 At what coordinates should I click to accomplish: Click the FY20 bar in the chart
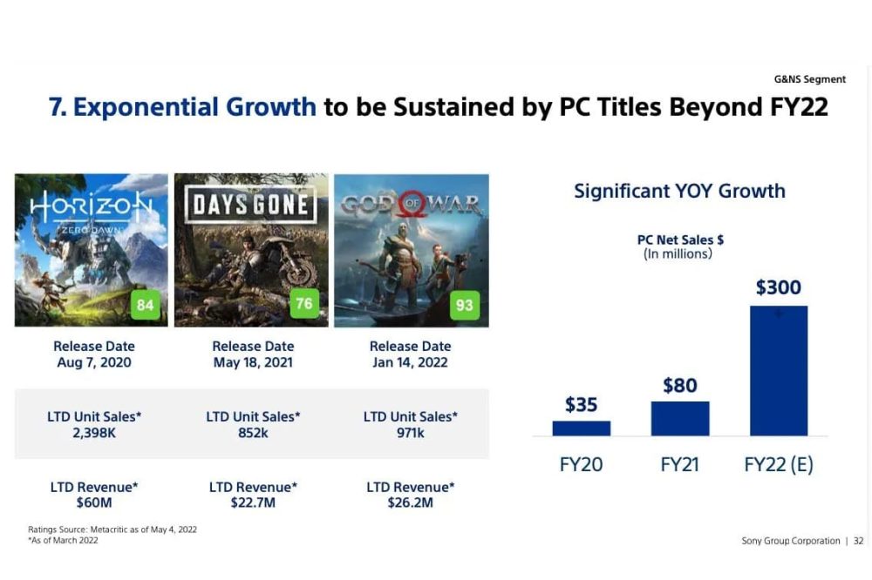(581, 428)
